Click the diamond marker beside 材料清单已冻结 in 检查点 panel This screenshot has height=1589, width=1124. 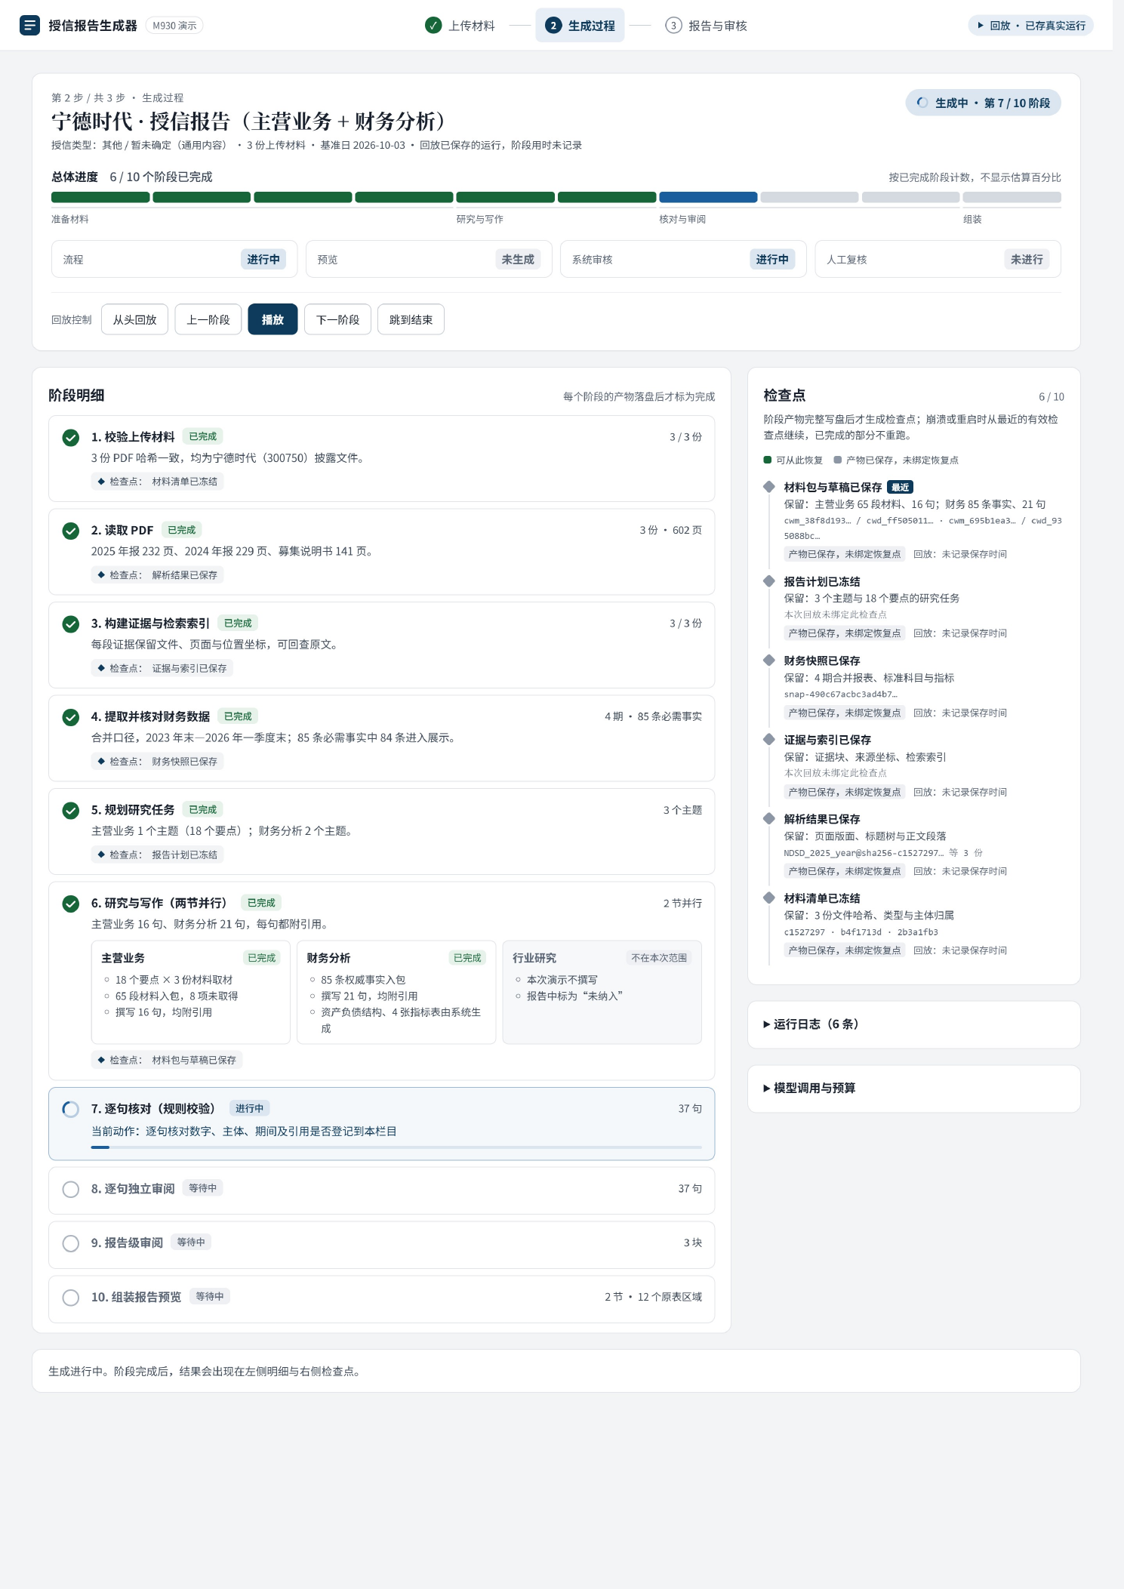click(x=769, y=898)
